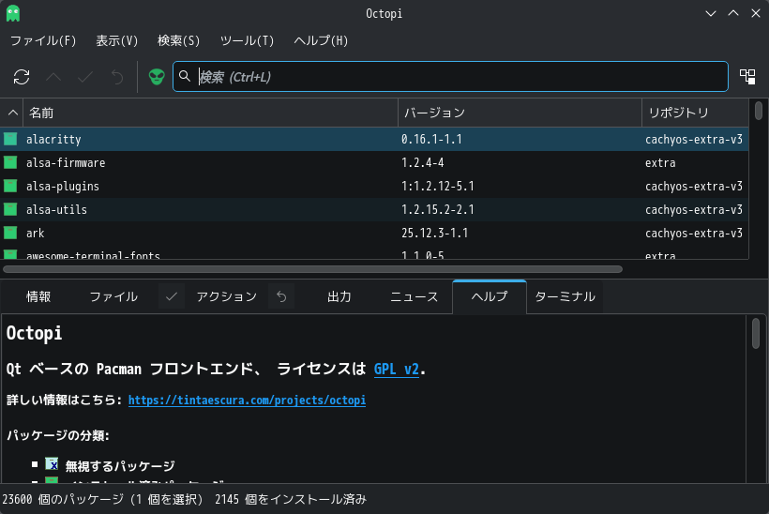This screenshot has height=514, width=769.
Task: Click the cachyos-extra-v3 cell for ark
Action: click(693, 233)
